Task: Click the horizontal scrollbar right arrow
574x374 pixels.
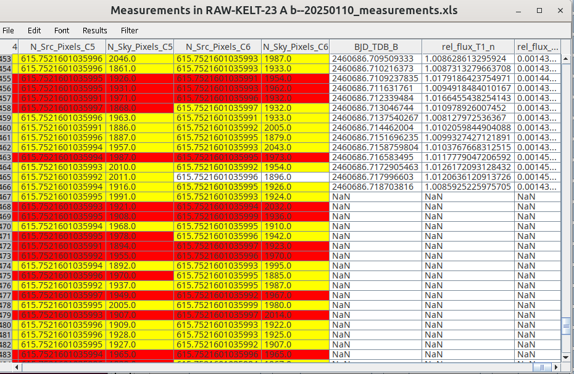Action: point(555,367)
